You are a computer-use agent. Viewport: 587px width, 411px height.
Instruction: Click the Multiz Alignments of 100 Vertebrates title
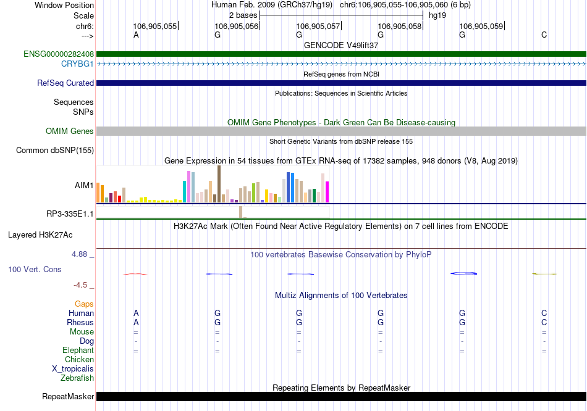click(x=341, y=296)
